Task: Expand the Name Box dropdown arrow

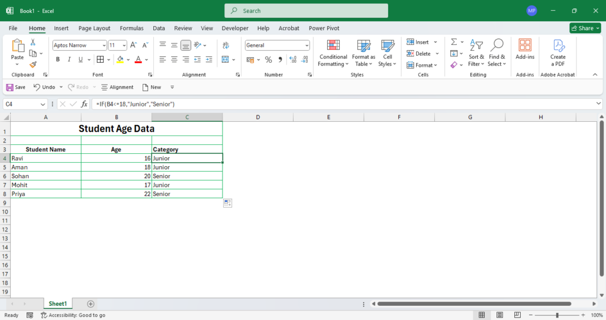Action: [x=43, y=104]
